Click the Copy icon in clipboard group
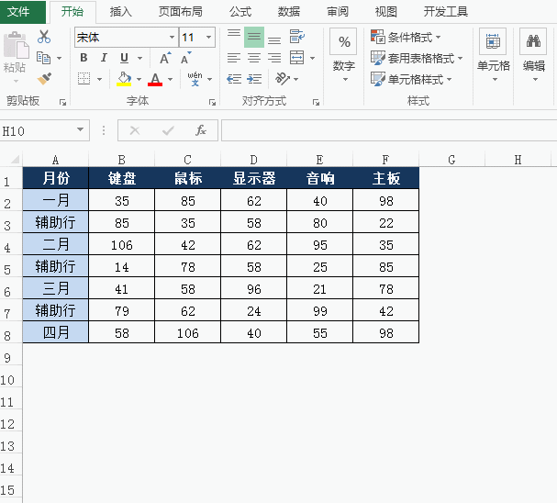This screenshot has width=557, height=503. point(44,58)
